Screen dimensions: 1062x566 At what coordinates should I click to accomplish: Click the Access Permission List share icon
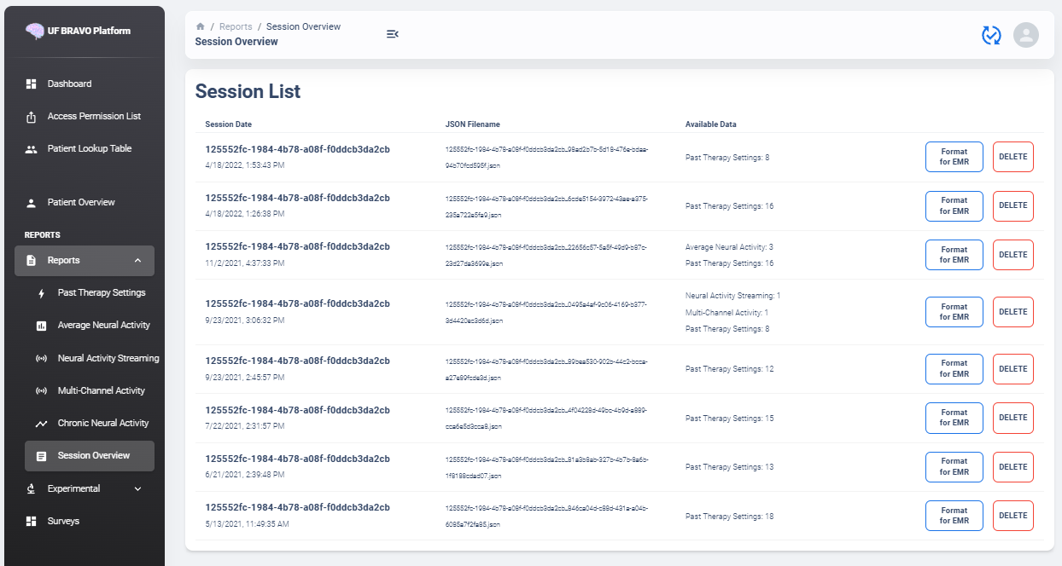(32, 117)
